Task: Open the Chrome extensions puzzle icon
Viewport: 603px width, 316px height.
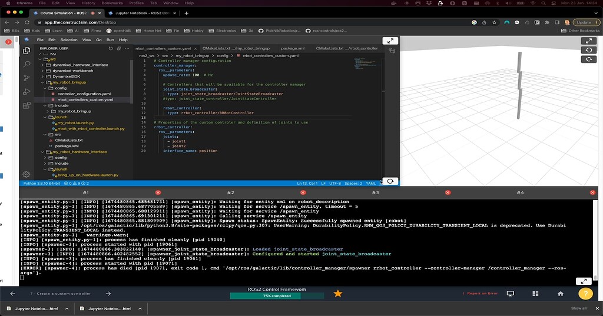Action: pyautogui.click(x=547, y=22)
